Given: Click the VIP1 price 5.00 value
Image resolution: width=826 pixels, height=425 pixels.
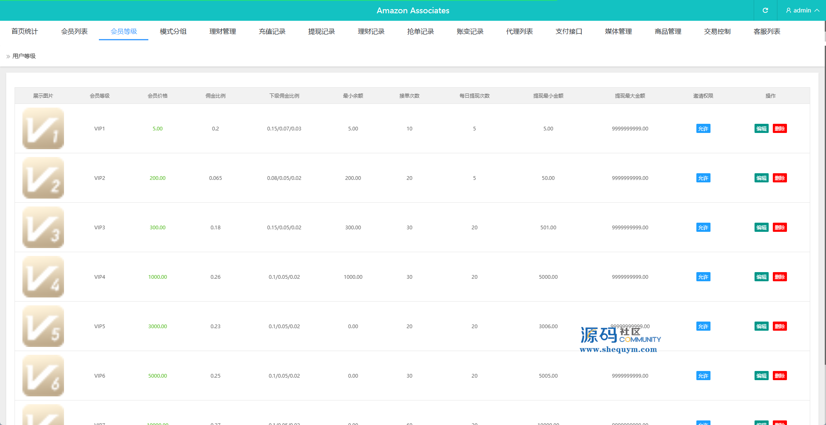Looking at the screenshot, I should 157,129.
